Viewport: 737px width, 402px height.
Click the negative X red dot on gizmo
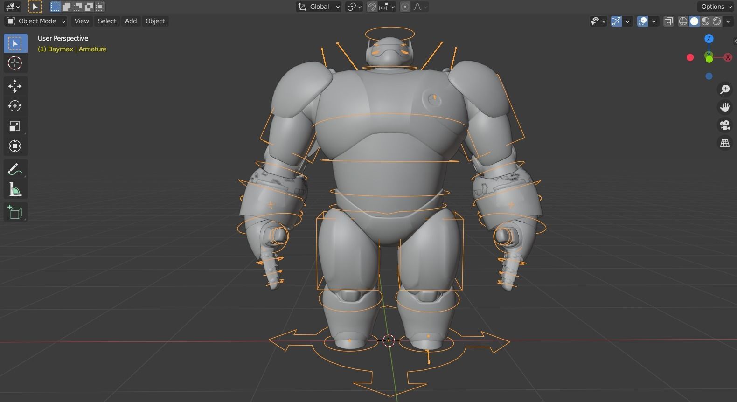pos(690,57)
